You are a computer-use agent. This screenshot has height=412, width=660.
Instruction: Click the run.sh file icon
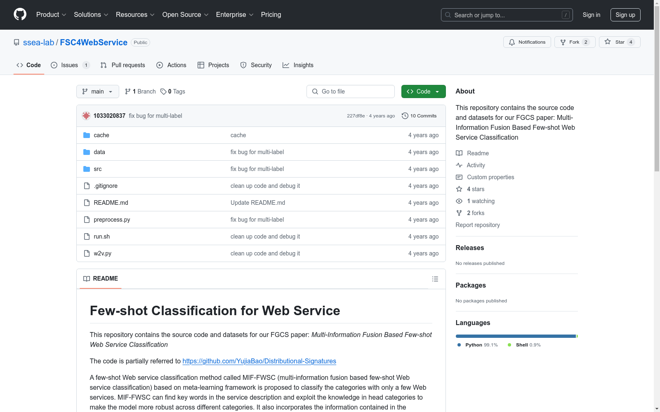pyautogui.click(x=87, y=236)
